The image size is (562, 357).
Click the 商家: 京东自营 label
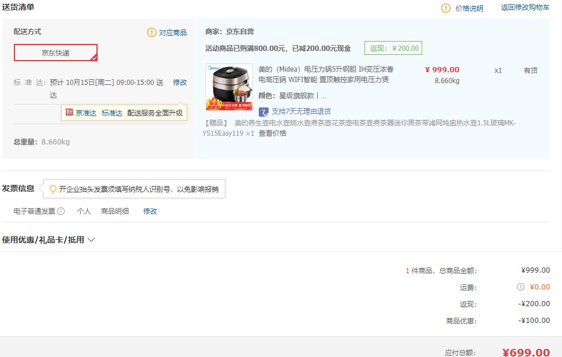click(x=229, y=32)
